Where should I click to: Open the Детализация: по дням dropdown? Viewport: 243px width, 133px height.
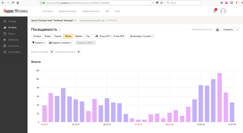tap(142, 36)
